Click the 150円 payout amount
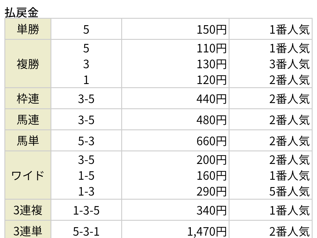This screenshot has height=238, width=317. point(211,30)
